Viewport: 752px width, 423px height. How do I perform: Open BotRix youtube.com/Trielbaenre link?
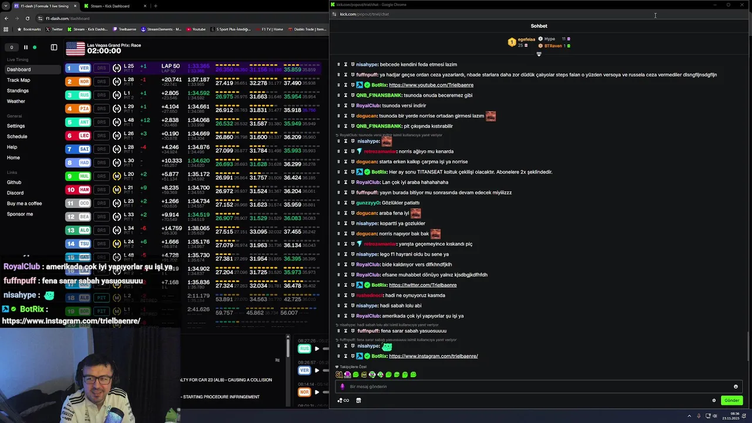point(431,85)
